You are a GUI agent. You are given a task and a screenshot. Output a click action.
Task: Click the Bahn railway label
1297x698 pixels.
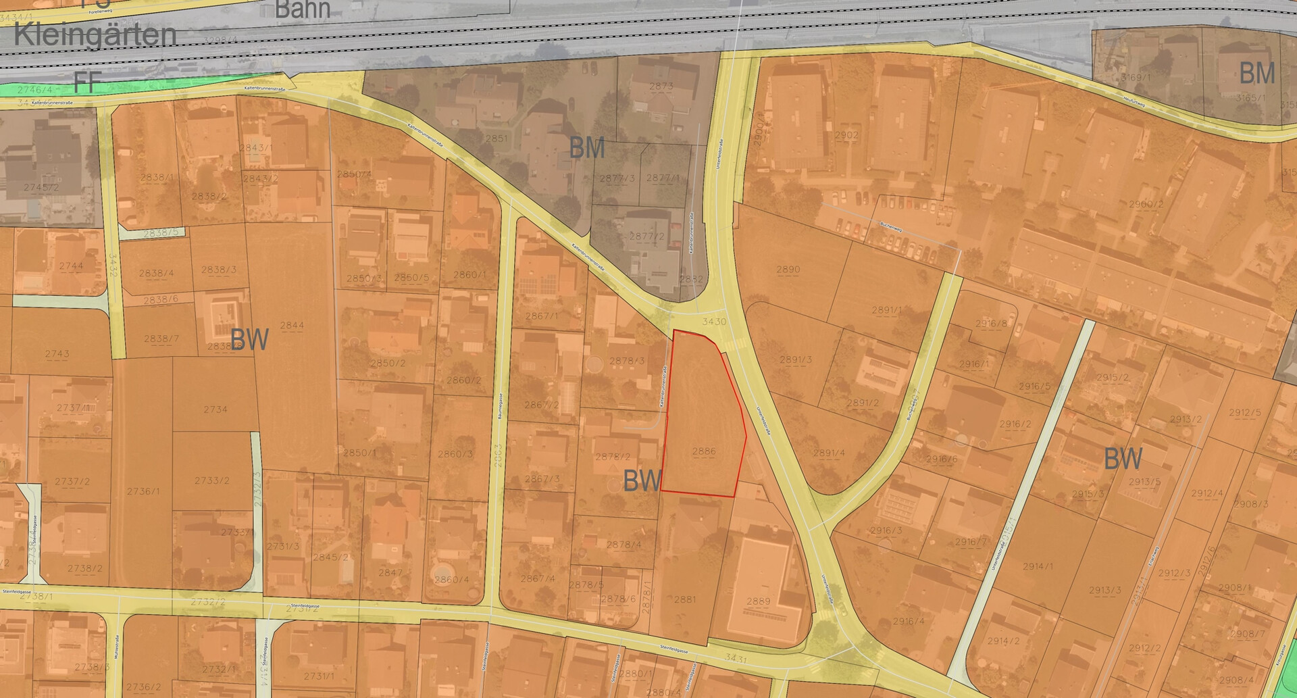pos(303,9)
